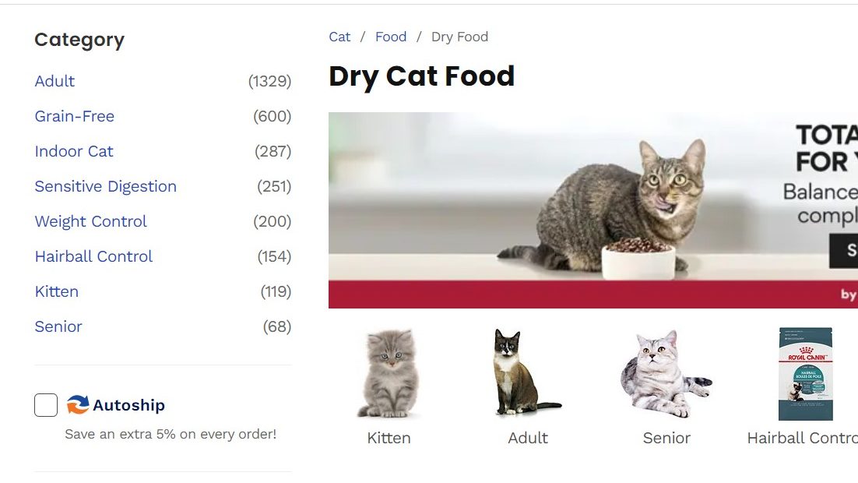The image size is (858, 483).
Task: Filter by Adult category
Action: point(55,81)
